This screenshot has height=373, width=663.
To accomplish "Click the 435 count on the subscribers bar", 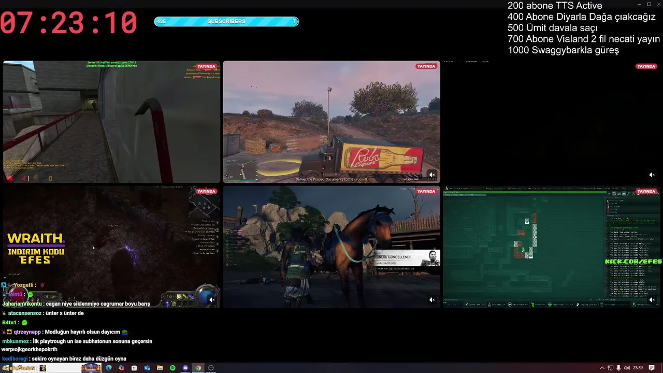I will (162, 21).
